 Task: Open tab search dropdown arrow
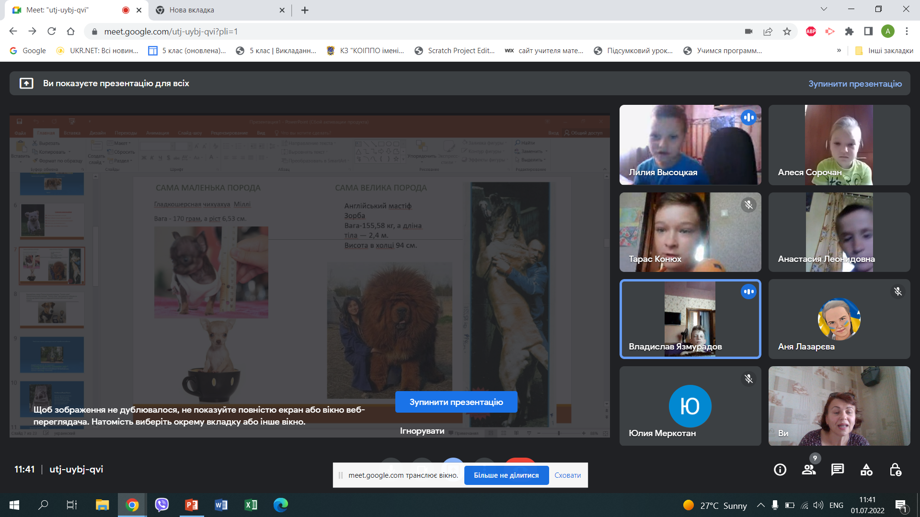click(x=824, y=9)
